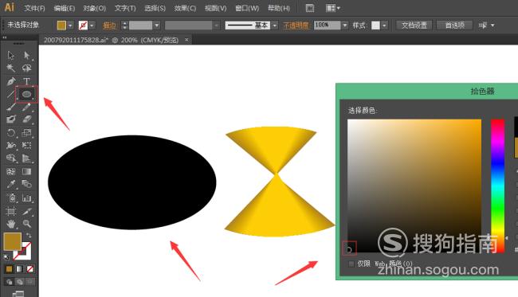Open the 文件(F) menu
The image size is (518, 297).
pyautogui.click(x=34, y=8)
